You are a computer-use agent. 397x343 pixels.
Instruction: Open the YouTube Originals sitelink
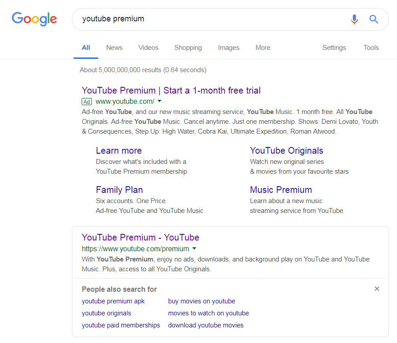click(287, 151)
